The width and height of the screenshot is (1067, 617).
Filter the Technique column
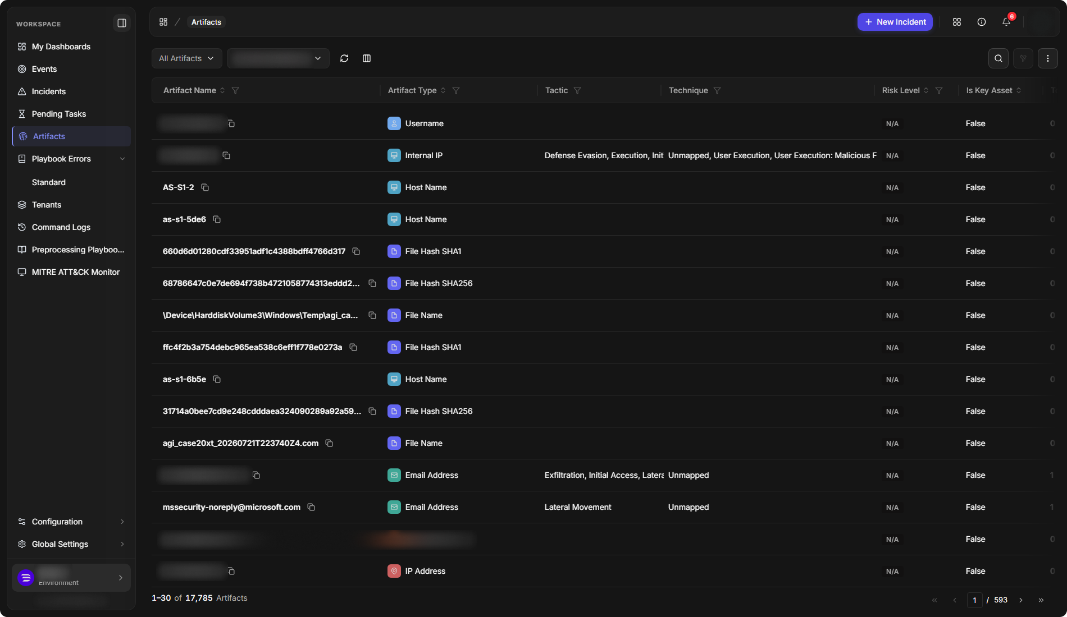[x=717, y=90]
